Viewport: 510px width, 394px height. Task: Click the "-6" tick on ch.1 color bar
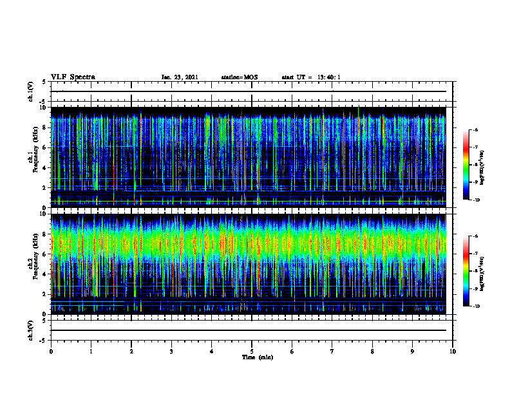[x=475, y=129]
